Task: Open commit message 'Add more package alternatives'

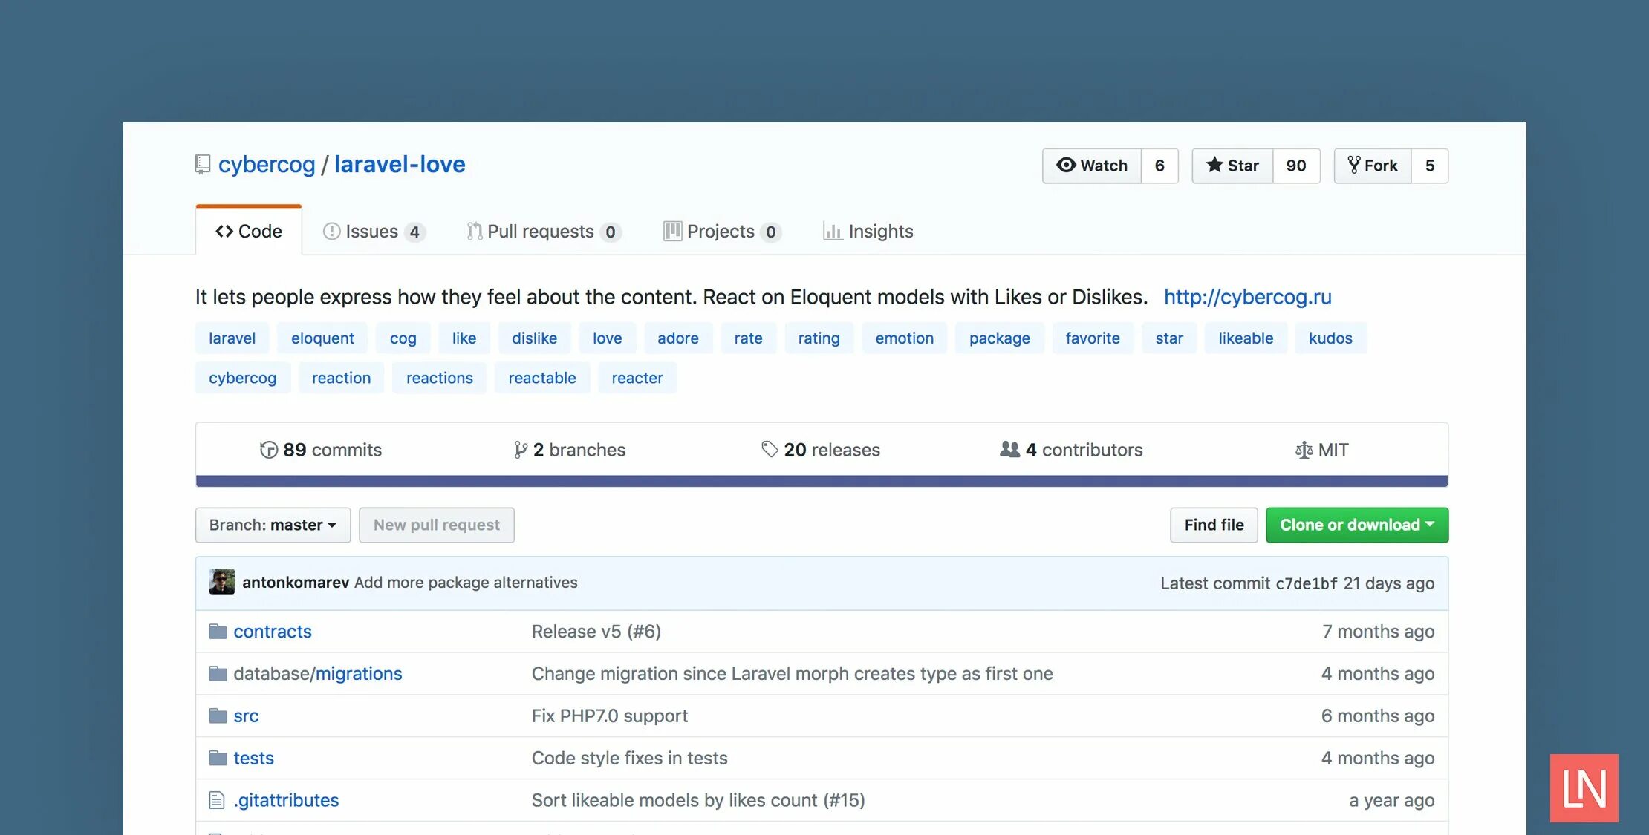Action: [x=466, y=583]
